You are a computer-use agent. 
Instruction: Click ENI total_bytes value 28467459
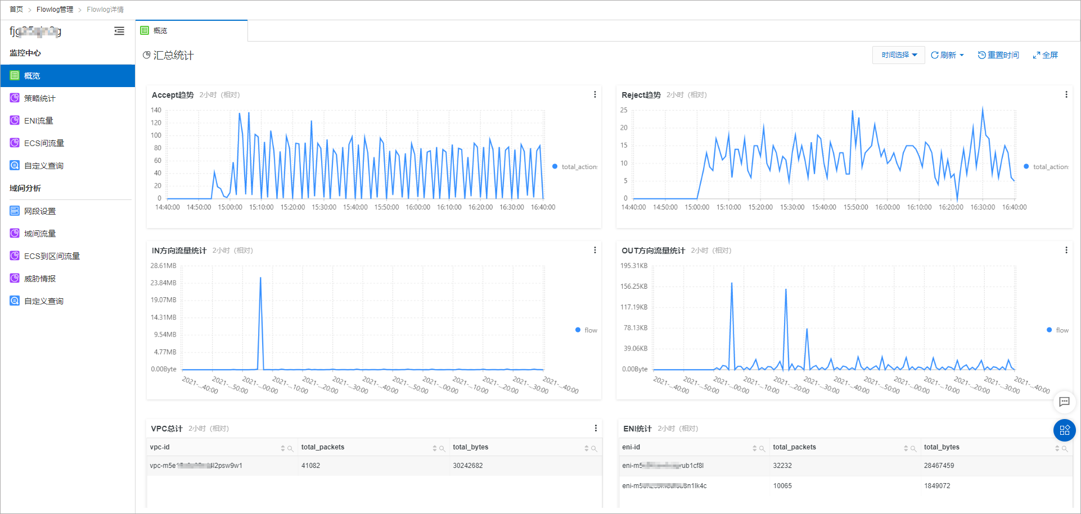[939, 466]
